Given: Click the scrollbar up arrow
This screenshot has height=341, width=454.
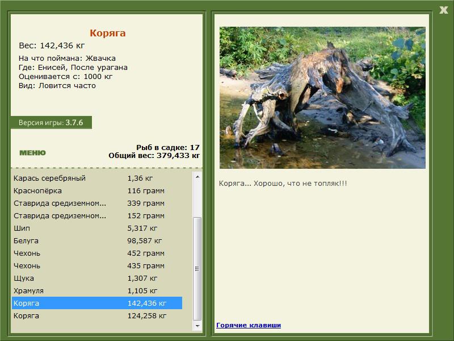Looking at the screenshot, I should 197,177.
